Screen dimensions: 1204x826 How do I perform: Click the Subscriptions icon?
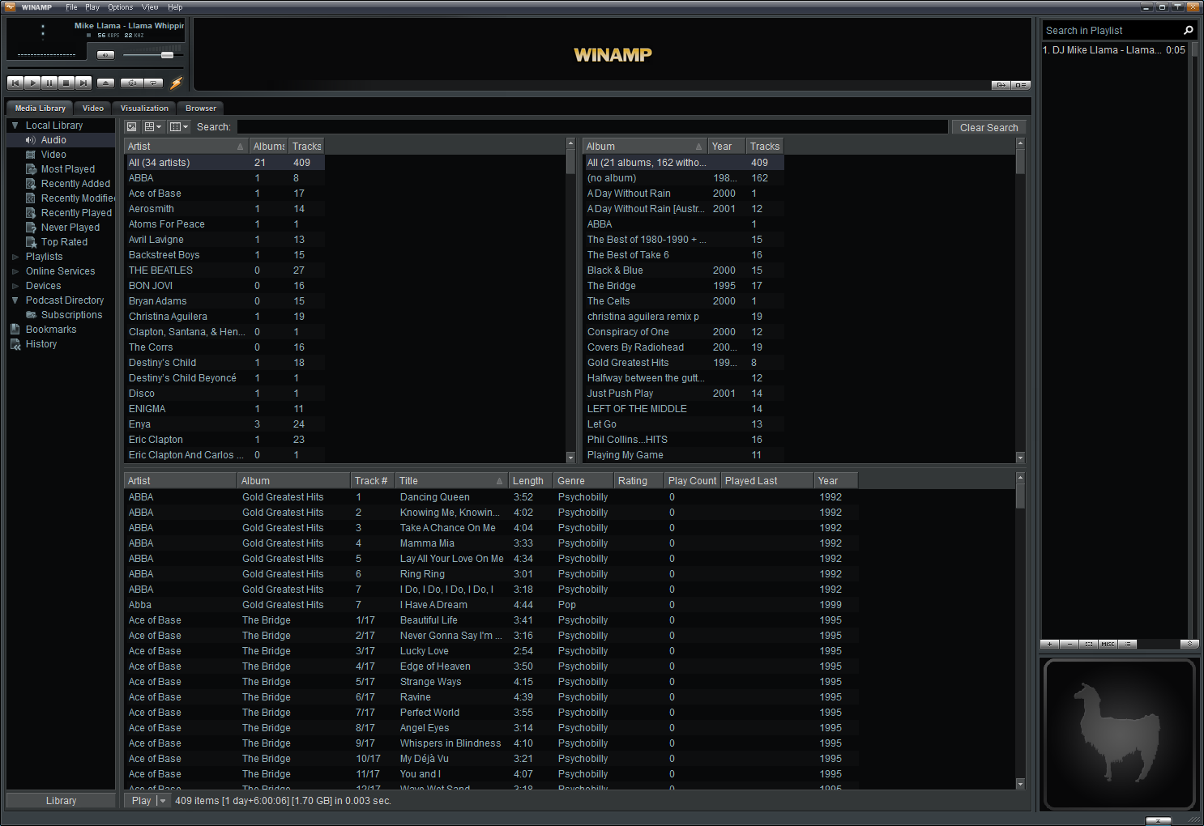(31, 315)
